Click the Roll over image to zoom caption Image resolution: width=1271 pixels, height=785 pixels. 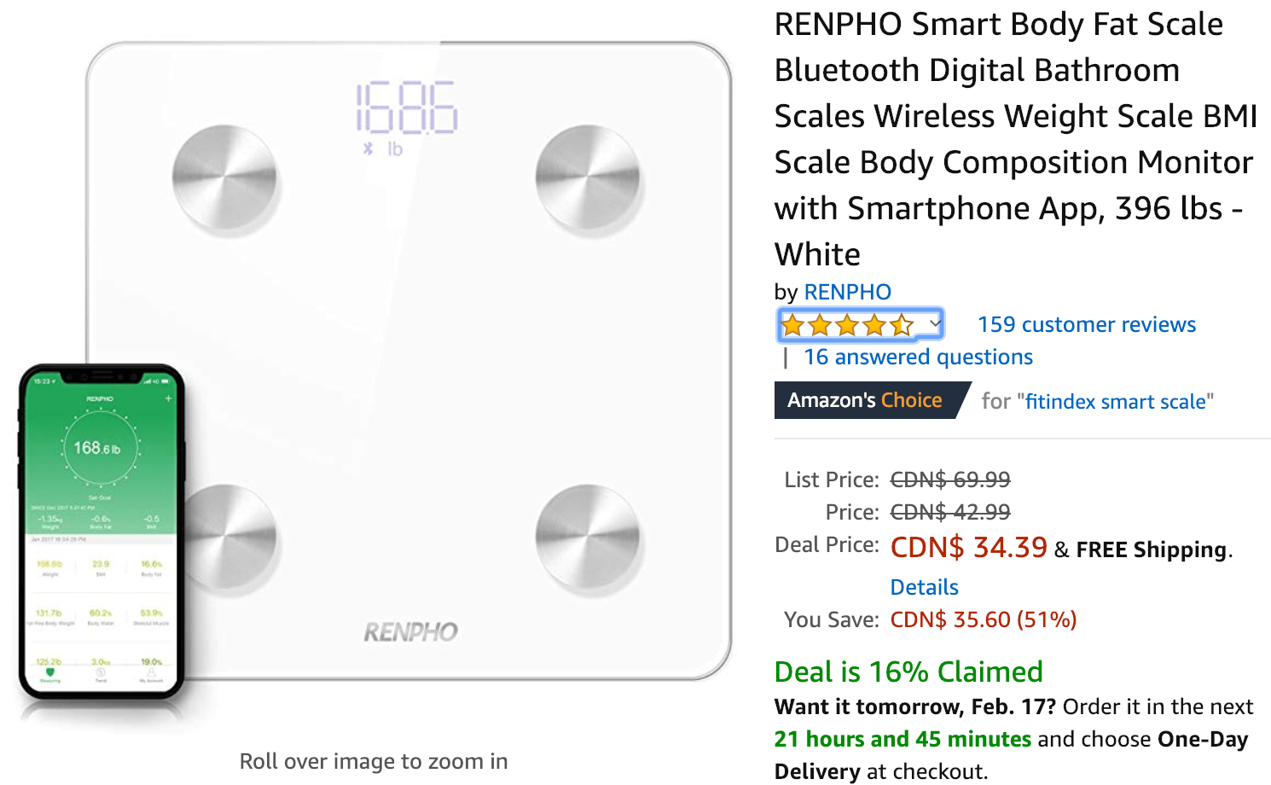[x=374, y=761]
